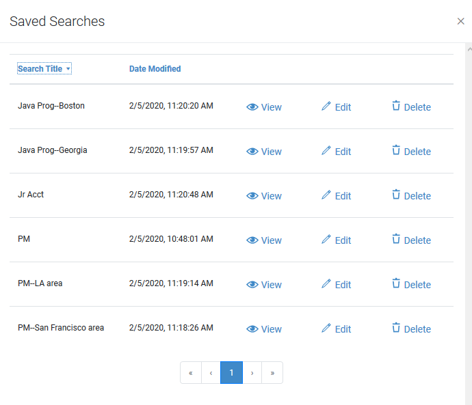Screen dimensions: 472x405
Task: Click the eye icon for PM--San Francisco area
Action: 252,329
